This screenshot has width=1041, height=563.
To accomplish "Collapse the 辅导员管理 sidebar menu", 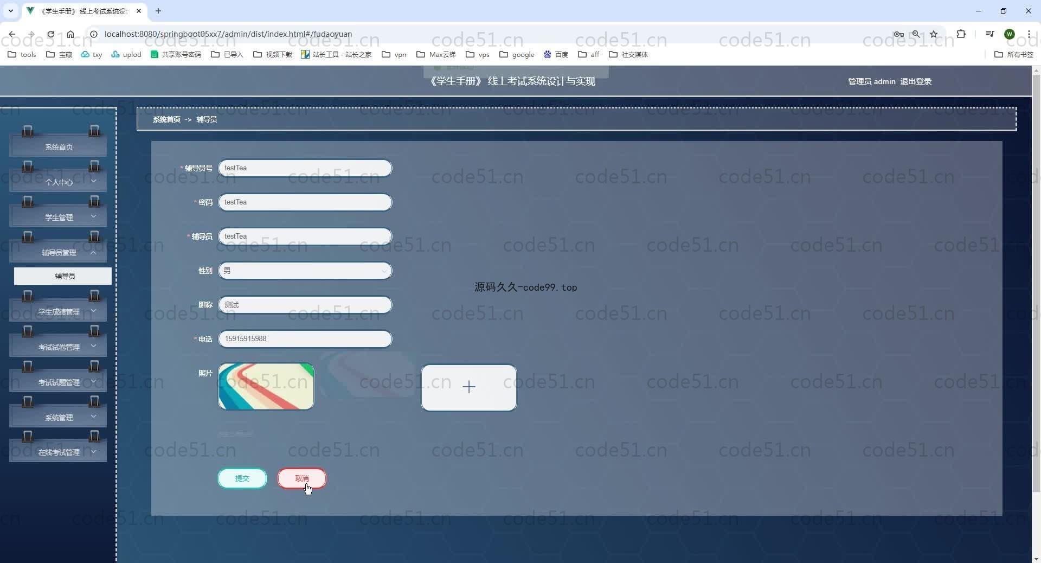I will click(59, 253).
